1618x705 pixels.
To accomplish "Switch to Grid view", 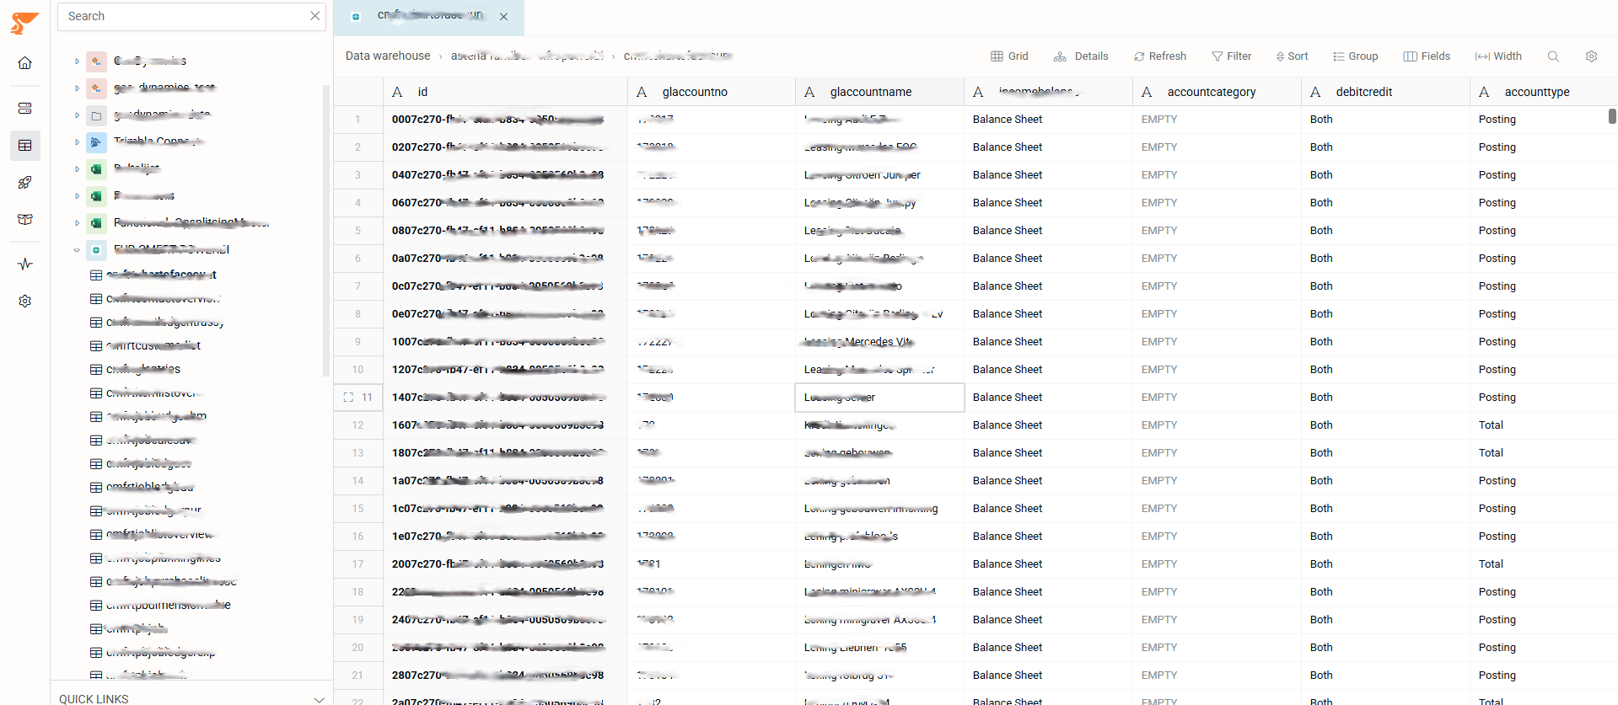I will 1009,56.
